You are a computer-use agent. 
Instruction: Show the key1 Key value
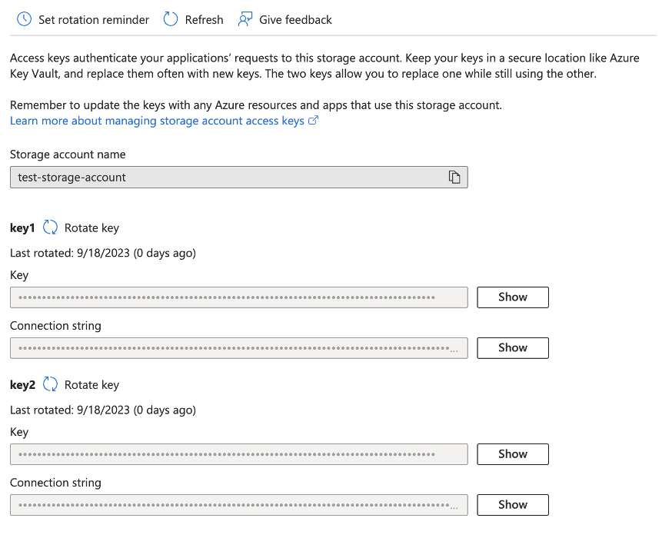(x=512, y=297)
